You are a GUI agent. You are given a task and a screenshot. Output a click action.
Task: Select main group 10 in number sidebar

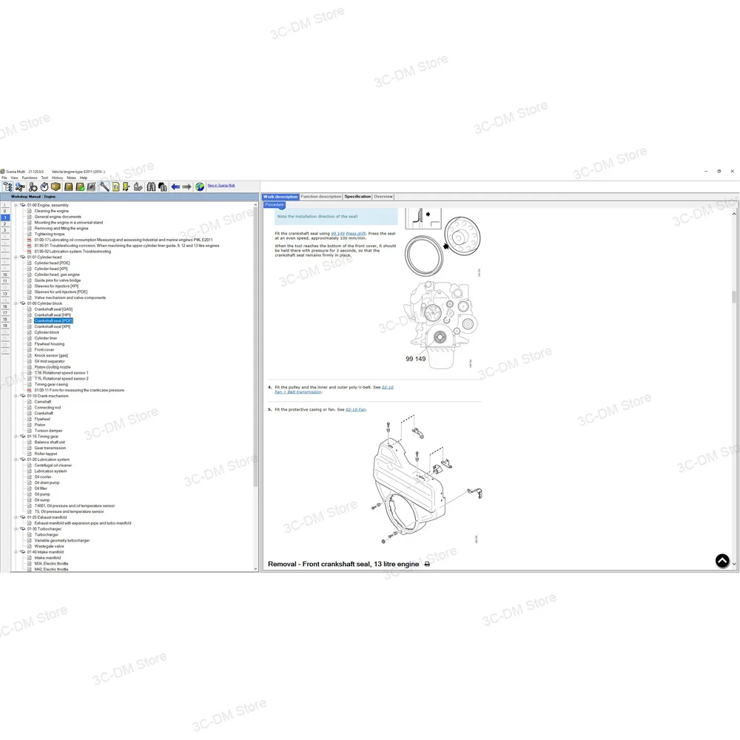coord(5,275)
